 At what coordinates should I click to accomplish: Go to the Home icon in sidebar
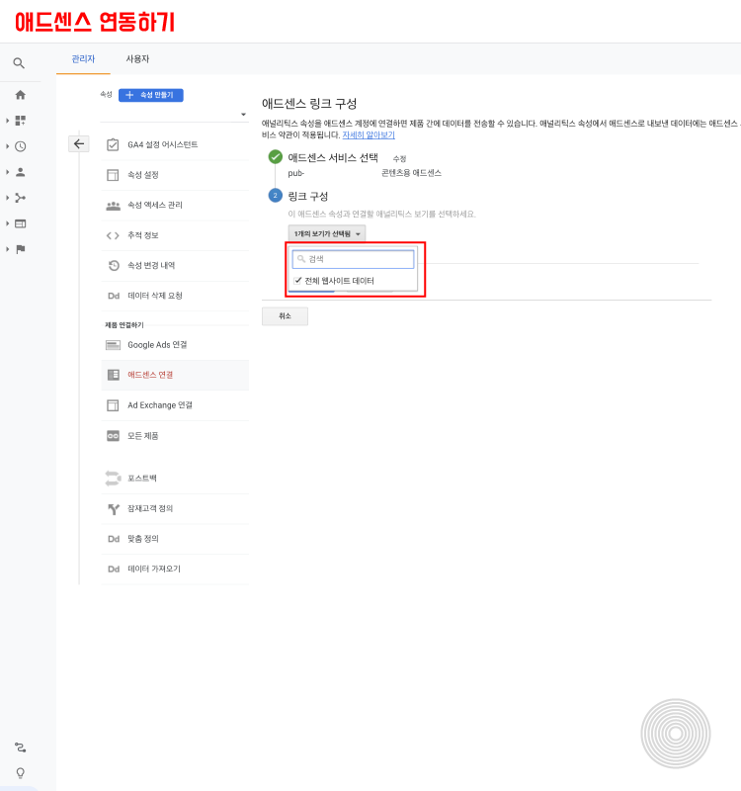pos(20,94)
